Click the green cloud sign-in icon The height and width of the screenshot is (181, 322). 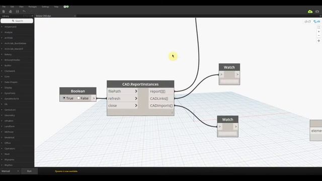(310, 12)
